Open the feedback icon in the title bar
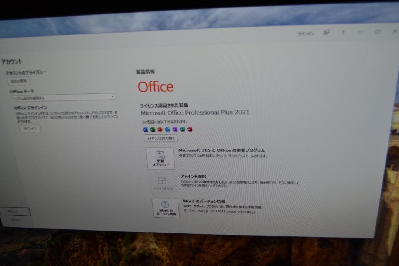399x266 pixels. [x=327, y=33]
